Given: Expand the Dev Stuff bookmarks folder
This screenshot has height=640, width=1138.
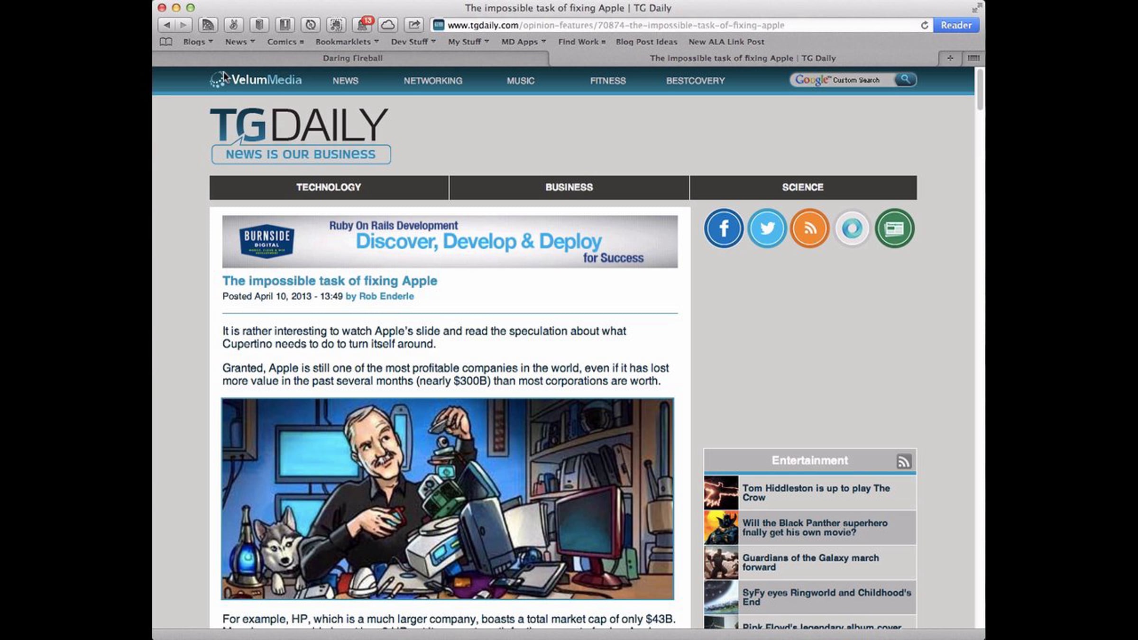Looking at the screenshot, I should click(413, 42).
